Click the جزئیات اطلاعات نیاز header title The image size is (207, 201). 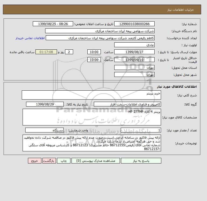(x=180, y=10)
